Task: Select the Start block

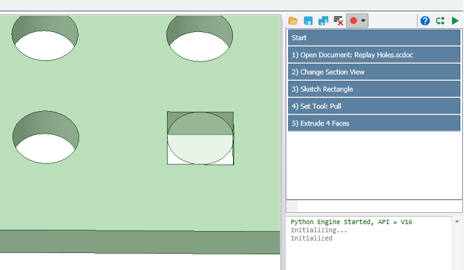Action: coord(374,38)
